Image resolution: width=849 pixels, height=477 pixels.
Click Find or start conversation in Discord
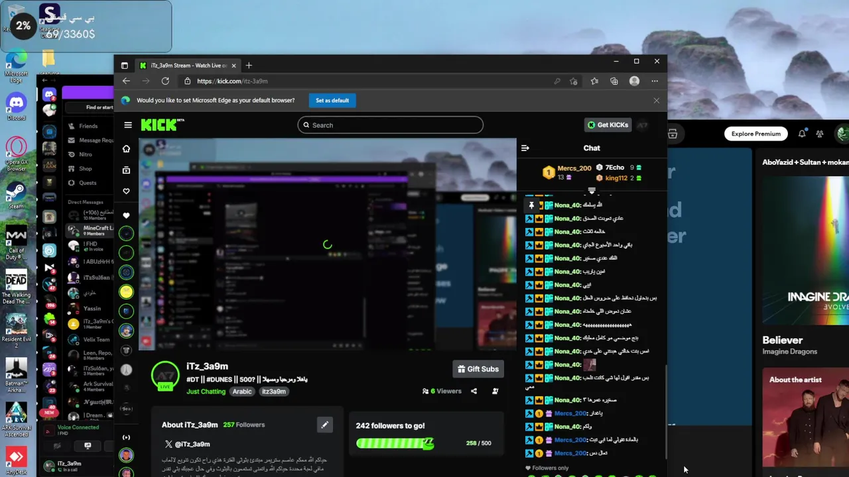(91, 107)
